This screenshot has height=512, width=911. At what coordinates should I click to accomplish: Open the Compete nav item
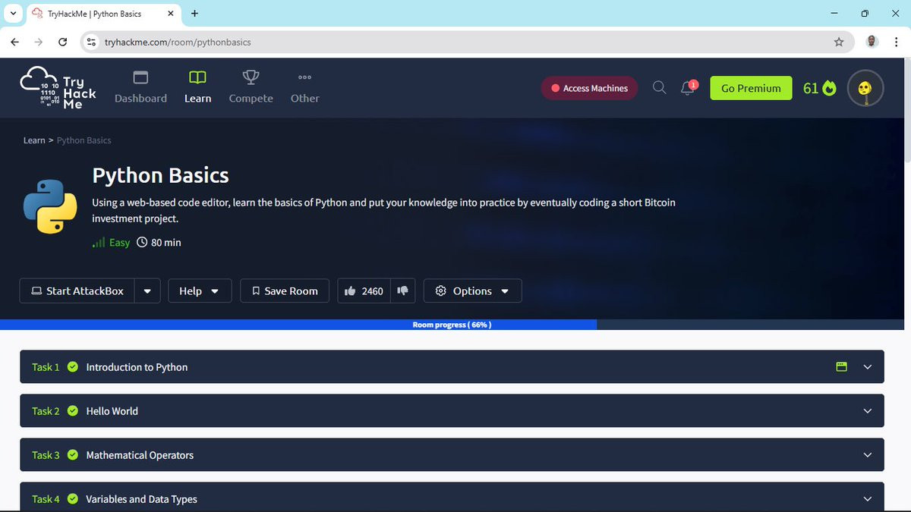pyautogui.click(x=251, y=88)
